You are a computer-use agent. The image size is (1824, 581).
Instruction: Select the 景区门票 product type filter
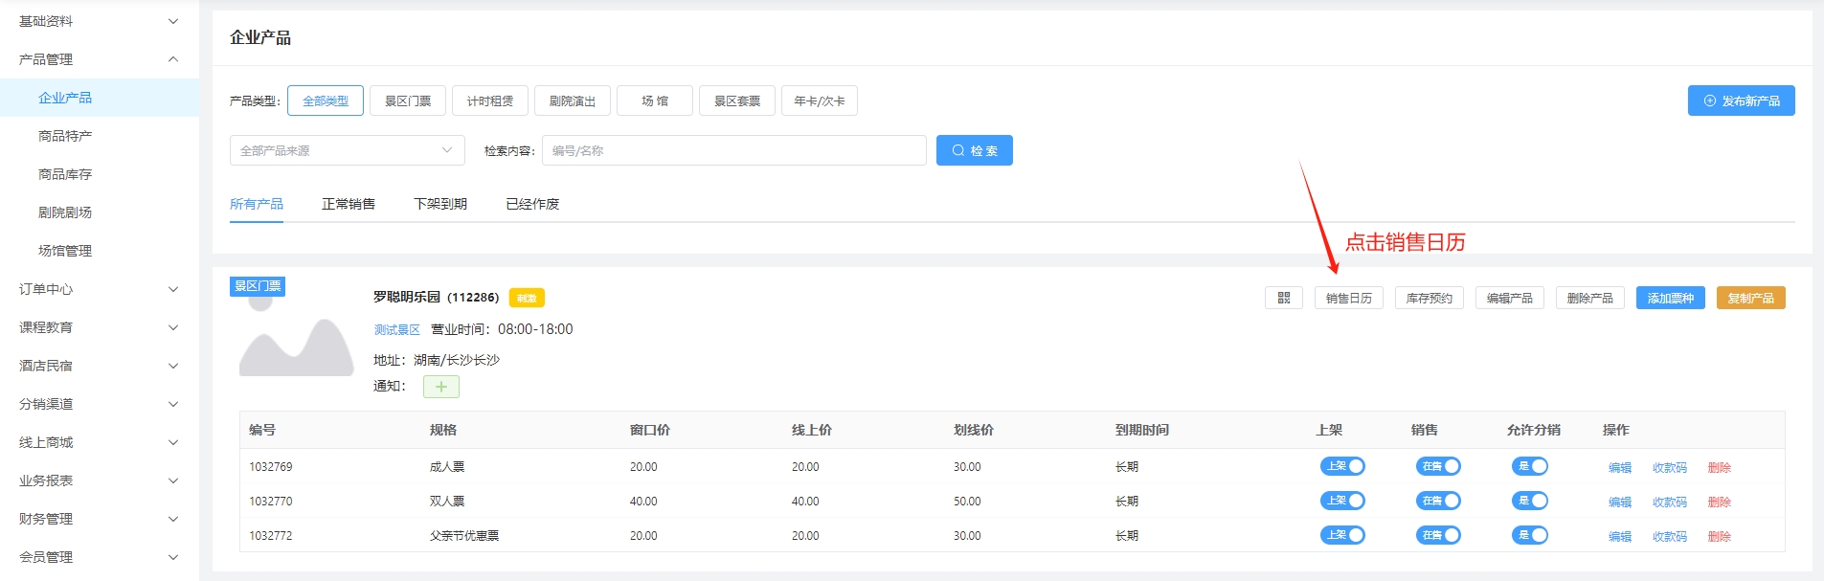[x=408, y=101]
